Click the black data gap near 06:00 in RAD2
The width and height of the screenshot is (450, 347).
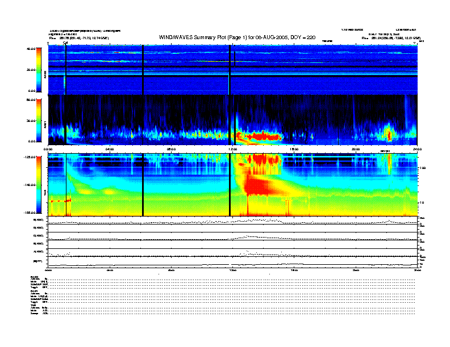143,70
